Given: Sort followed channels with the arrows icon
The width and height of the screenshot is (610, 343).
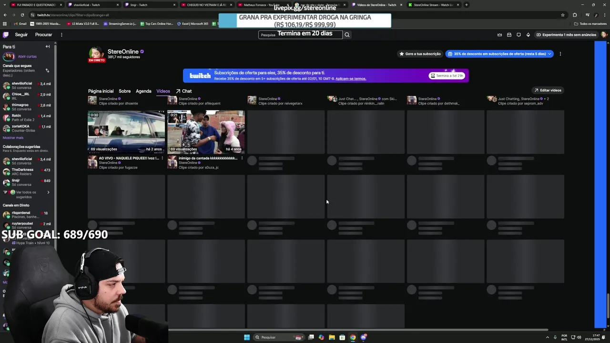Looking at the screenshot, I should tap(47, 71).
